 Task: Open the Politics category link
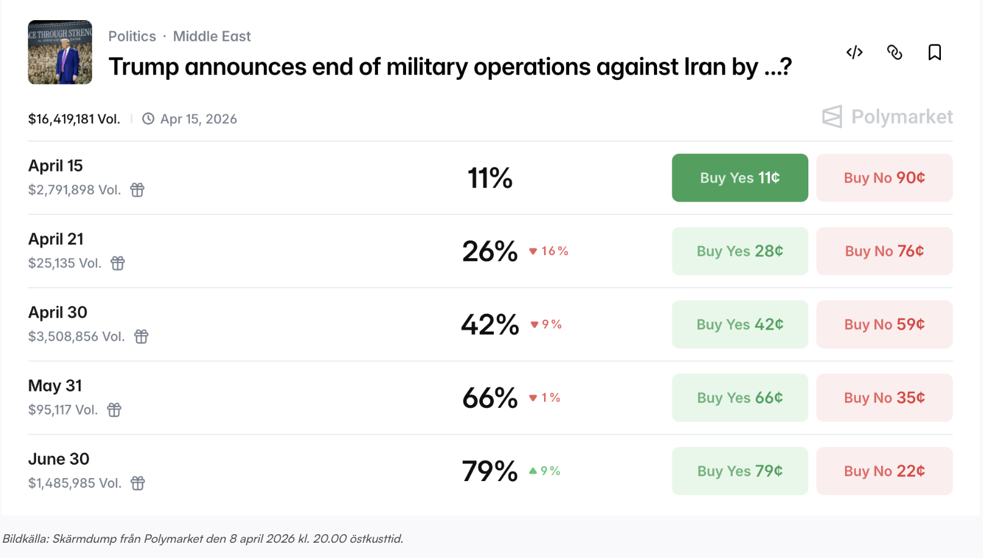132,37
